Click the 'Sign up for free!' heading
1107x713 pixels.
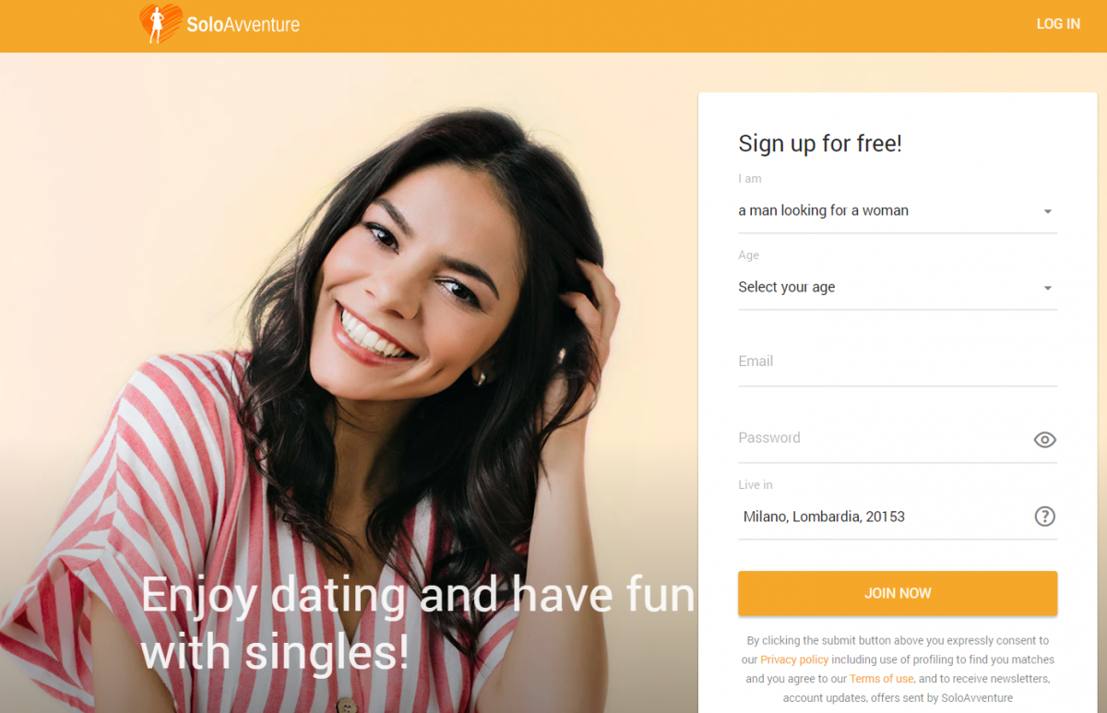[820, 143]
